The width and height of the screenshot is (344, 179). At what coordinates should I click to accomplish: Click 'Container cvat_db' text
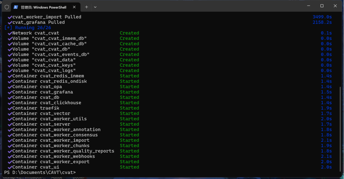click(x=36, y=97)
